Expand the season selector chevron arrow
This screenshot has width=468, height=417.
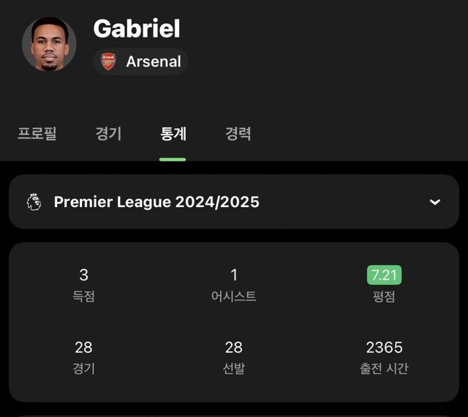(434, 202)
